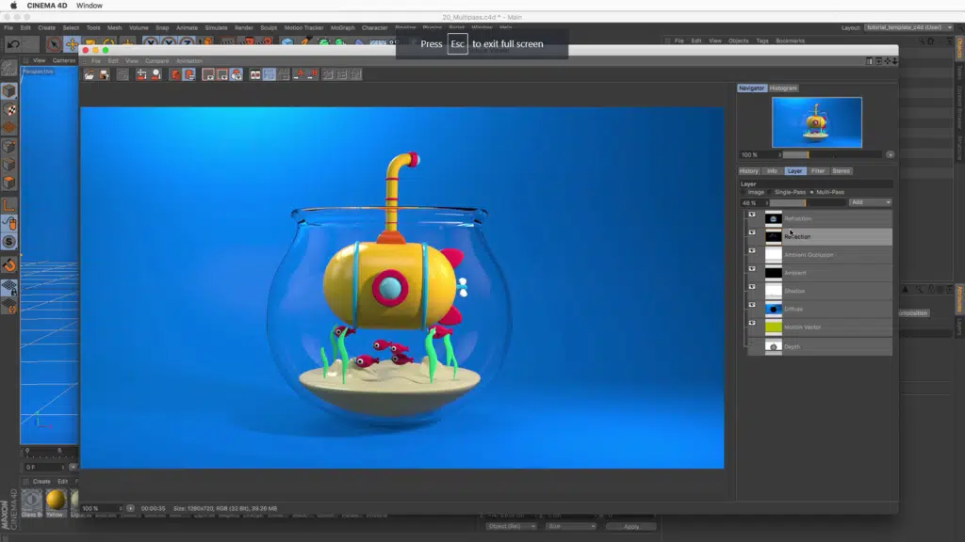Image resolution: width=965 pixels, height=542 pixels.
Task: Click the red icon left of the highlighted red icon
Action: (175, 74)
